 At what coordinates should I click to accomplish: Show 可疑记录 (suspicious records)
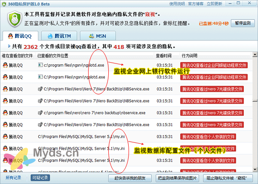tap(40, 178)
